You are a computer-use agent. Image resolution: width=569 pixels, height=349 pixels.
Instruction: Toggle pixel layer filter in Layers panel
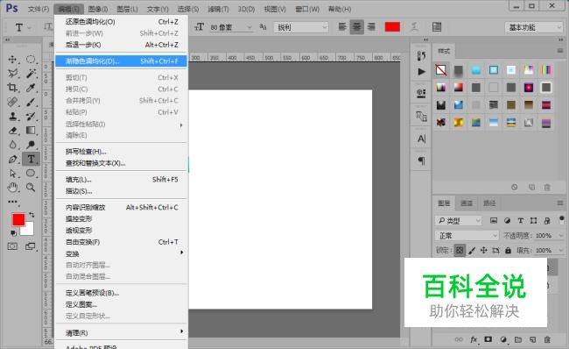coord(494,220)
